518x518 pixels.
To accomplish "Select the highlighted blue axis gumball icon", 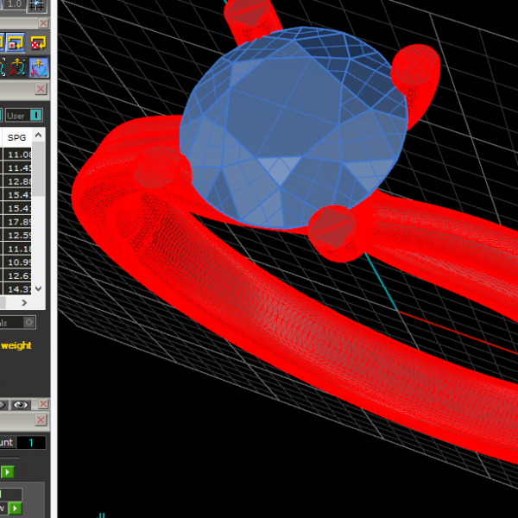I will coord(39,66).
